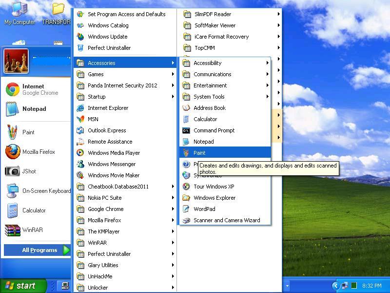Open The KMPlayer program folder
The width and height of the screenshot is (390, 293).
coord(125,231)
